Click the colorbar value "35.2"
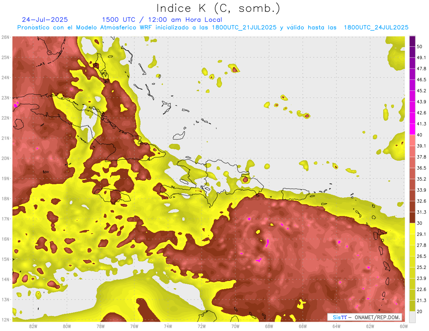 [x=421, y=179]
